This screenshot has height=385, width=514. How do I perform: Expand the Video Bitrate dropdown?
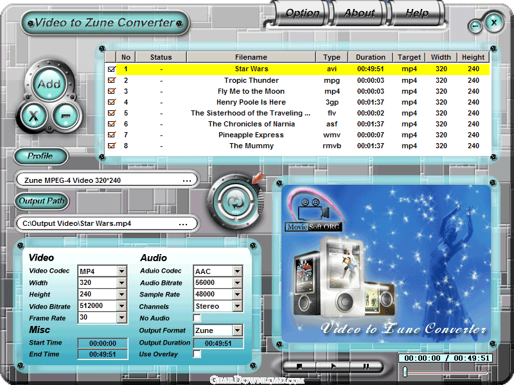pyautogui.click(x=121, y=306)
